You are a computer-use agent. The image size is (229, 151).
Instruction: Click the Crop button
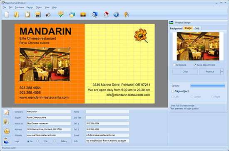[185, 72]
